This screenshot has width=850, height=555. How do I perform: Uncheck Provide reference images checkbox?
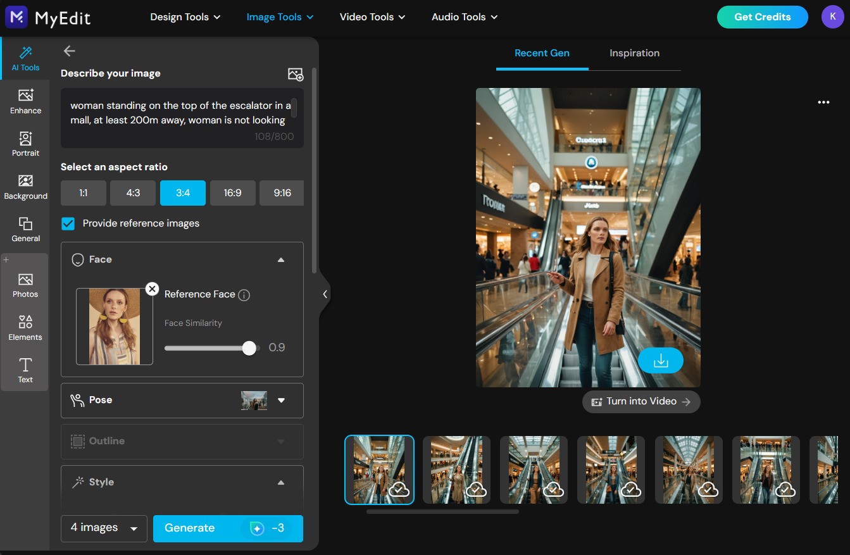pyautogui.click(x=68, y=223)
